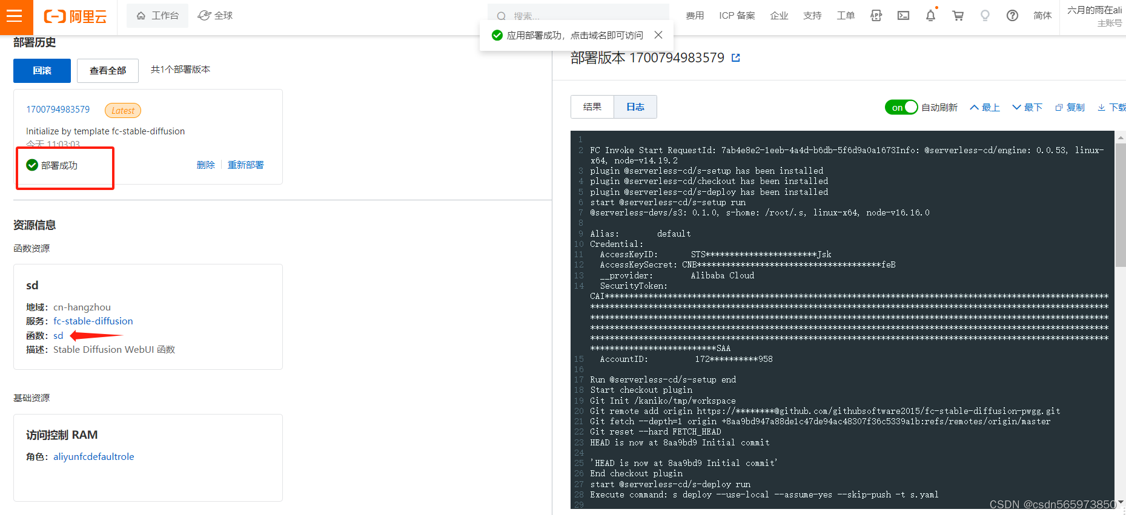Open the 费用 menu

pyautogui.click(x=695, y=16)
